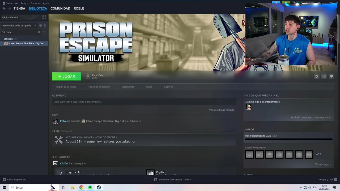
Task: Open seventh locked achievement icon
Action: pyautogui.click(x=309, y=154)
